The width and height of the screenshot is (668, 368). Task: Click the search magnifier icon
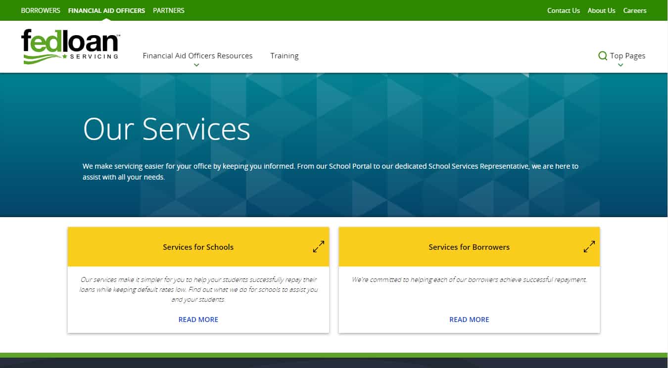click(603, 56)
